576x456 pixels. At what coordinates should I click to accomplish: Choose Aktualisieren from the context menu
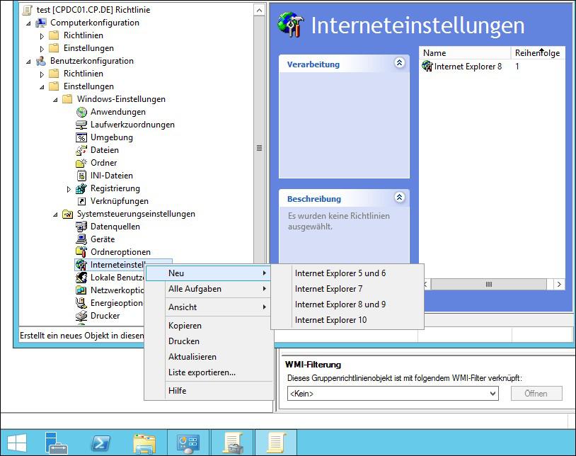[208, 357]
